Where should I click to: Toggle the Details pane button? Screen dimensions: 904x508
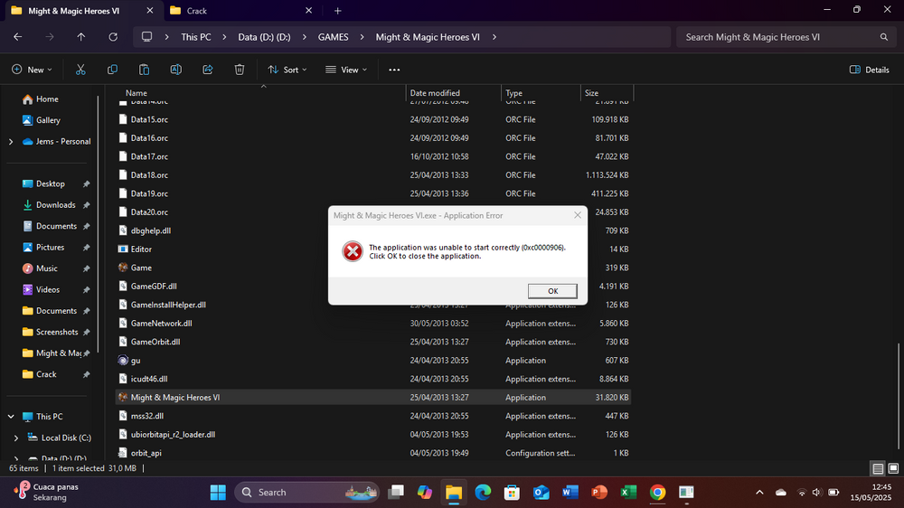(x=870, y=70)
